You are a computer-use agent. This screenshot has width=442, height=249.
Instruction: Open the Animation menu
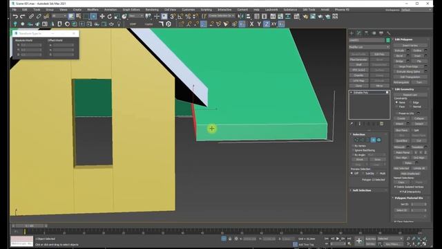[110, 10]
